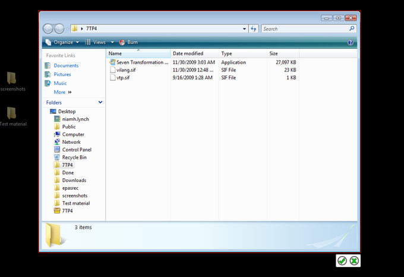
Task: Close the 7TP4 Explorer window
Action: pos(351,18)
